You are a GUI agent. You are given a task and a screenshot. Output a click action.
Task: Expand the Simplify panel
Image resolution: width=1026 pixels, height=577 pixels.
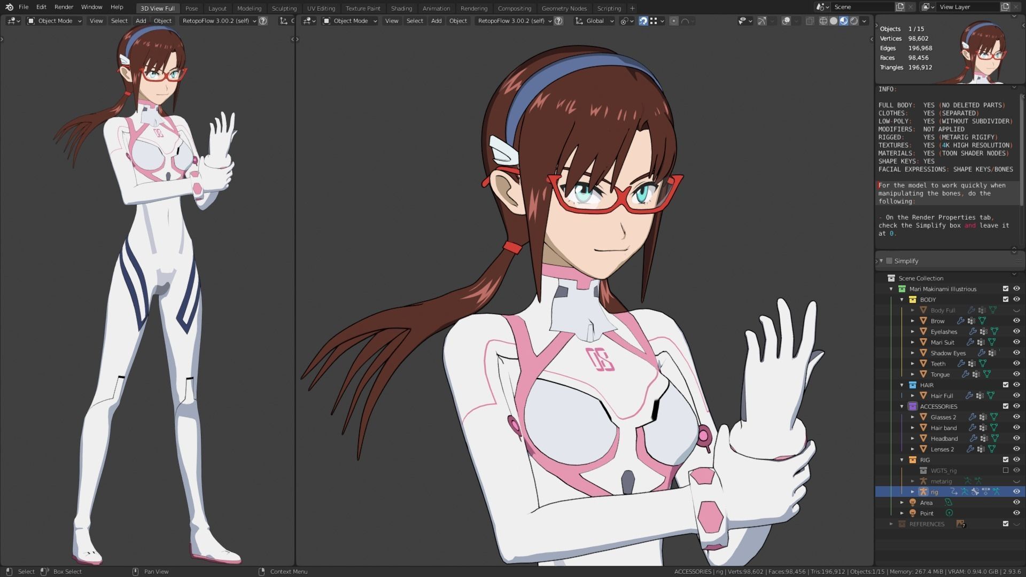[881, 261]
